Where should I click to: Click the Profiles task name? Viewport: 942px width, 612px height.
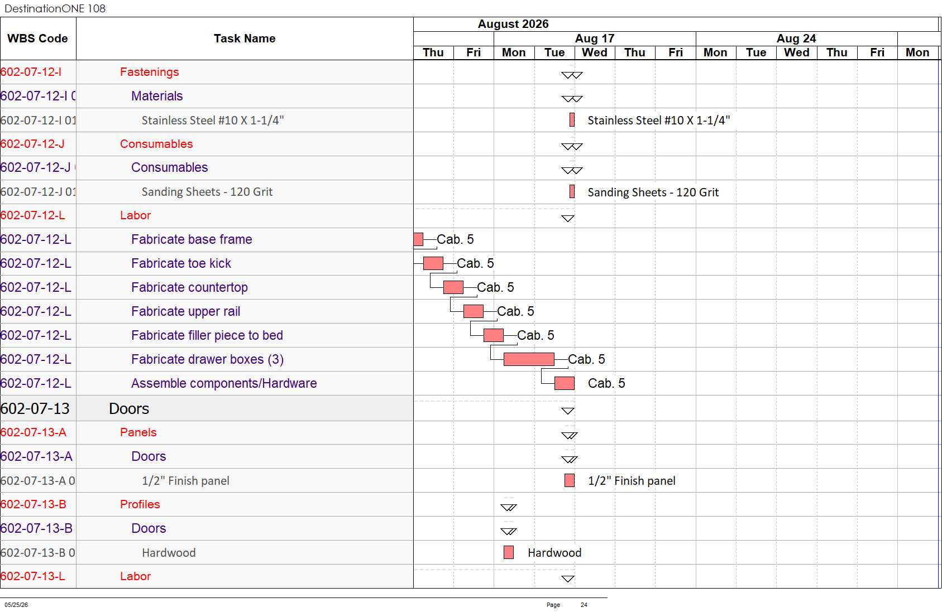(140, 504)
